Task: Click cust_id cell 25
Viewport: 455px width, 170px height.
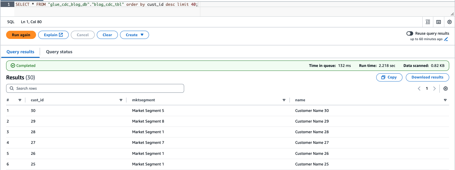Action: coord(33,164)
